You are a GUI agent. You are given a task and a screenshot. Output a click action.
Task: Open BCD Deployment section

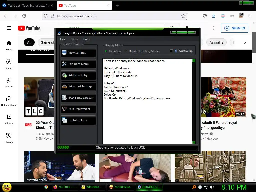pos(78,109)
